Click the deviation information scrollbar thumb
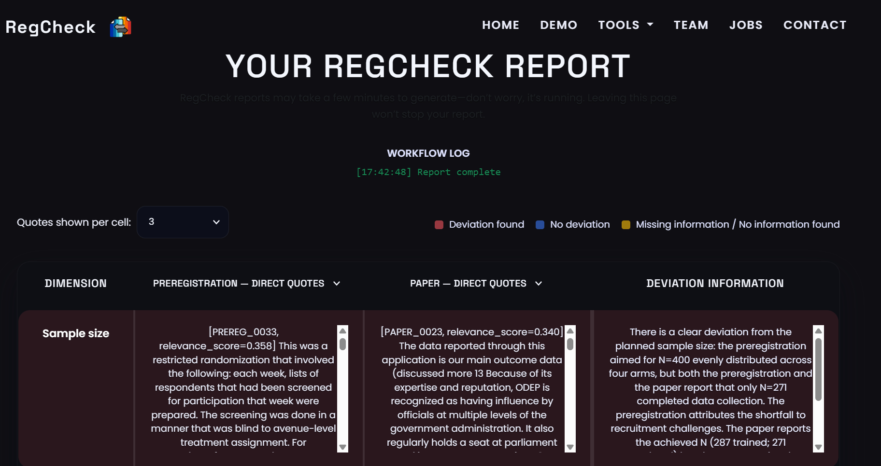881x466 pixels. pyautogui.click(x=818, y=369)
